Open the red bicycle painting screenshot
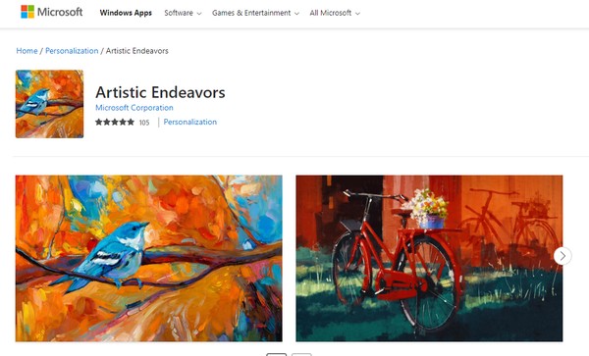The height and width of the screenshot is (356, 589). click(429, 258)
